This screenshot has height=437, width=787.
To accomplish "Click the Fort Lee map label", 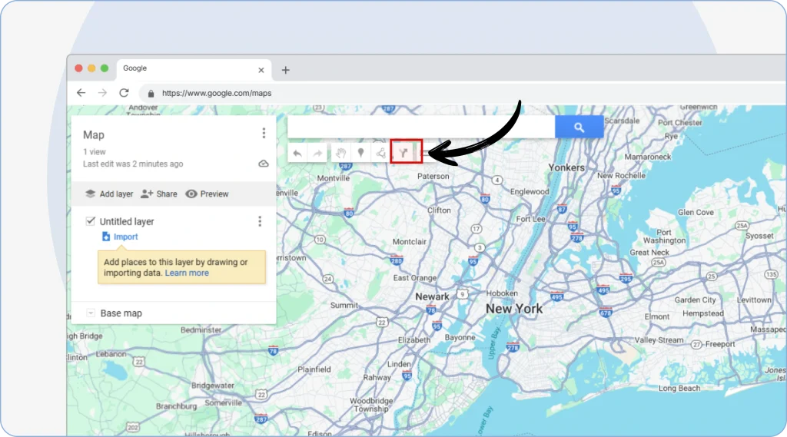I will click(x=530, y=219).
